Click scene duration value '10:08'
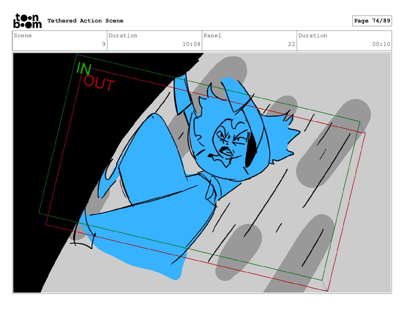Viewport: 404px width, 312px height. (191, 44)
